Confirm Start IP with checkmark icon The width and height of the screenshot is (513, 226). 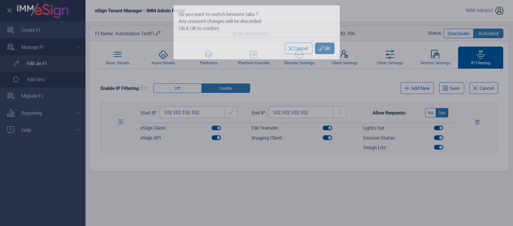click(x=231, y=112)
